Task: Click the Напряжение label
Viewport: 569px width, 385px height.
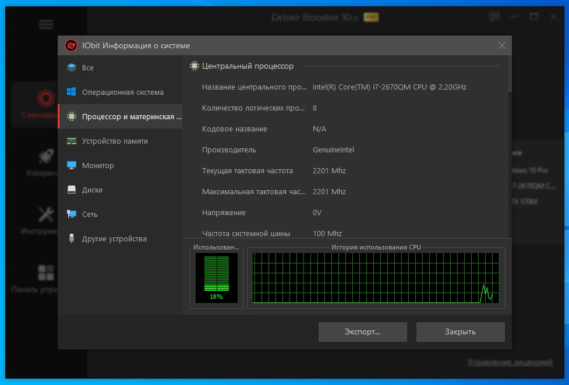Action: 224,213
